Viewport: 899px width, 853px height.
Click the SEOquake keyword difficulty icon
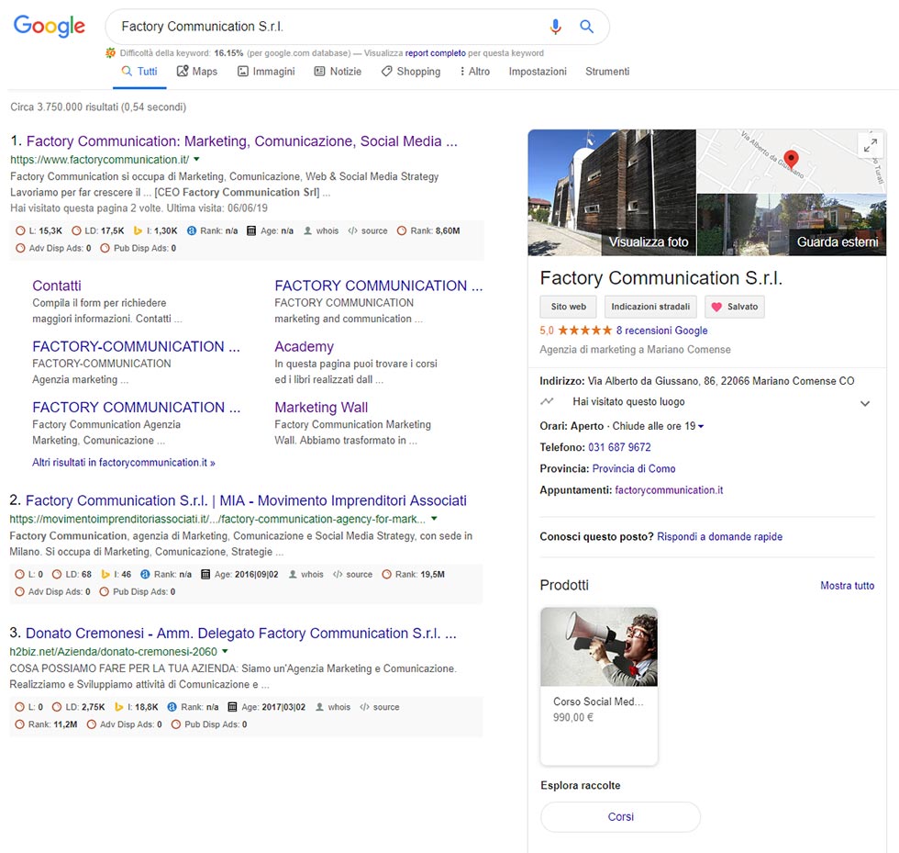pos(110,53)
